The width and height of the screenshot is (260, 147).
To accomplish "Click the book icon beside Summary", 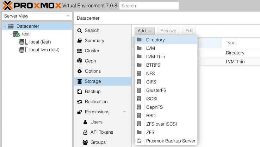I will [x=80, y=41].
